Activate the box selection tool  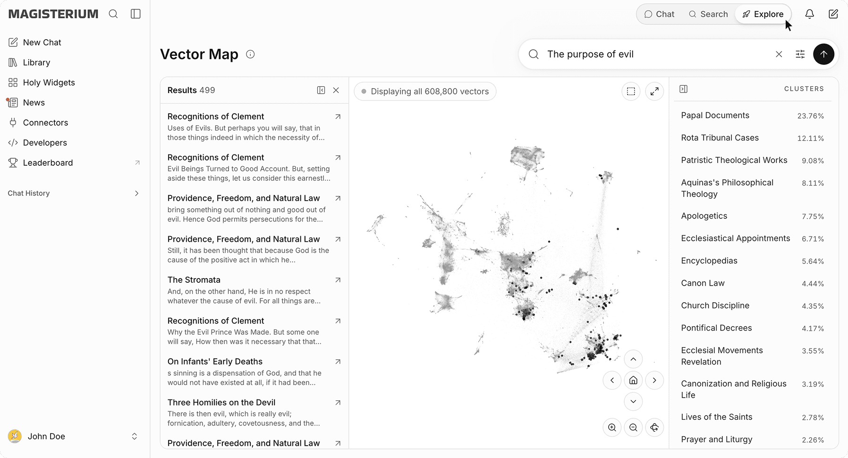(x=631, y=91)
